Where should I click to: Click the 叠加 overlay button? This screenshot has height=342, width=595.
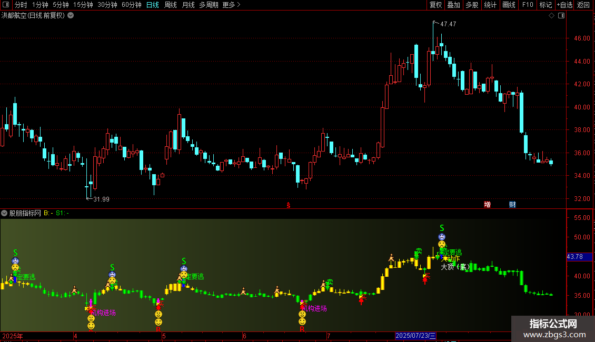coord(453,5)
